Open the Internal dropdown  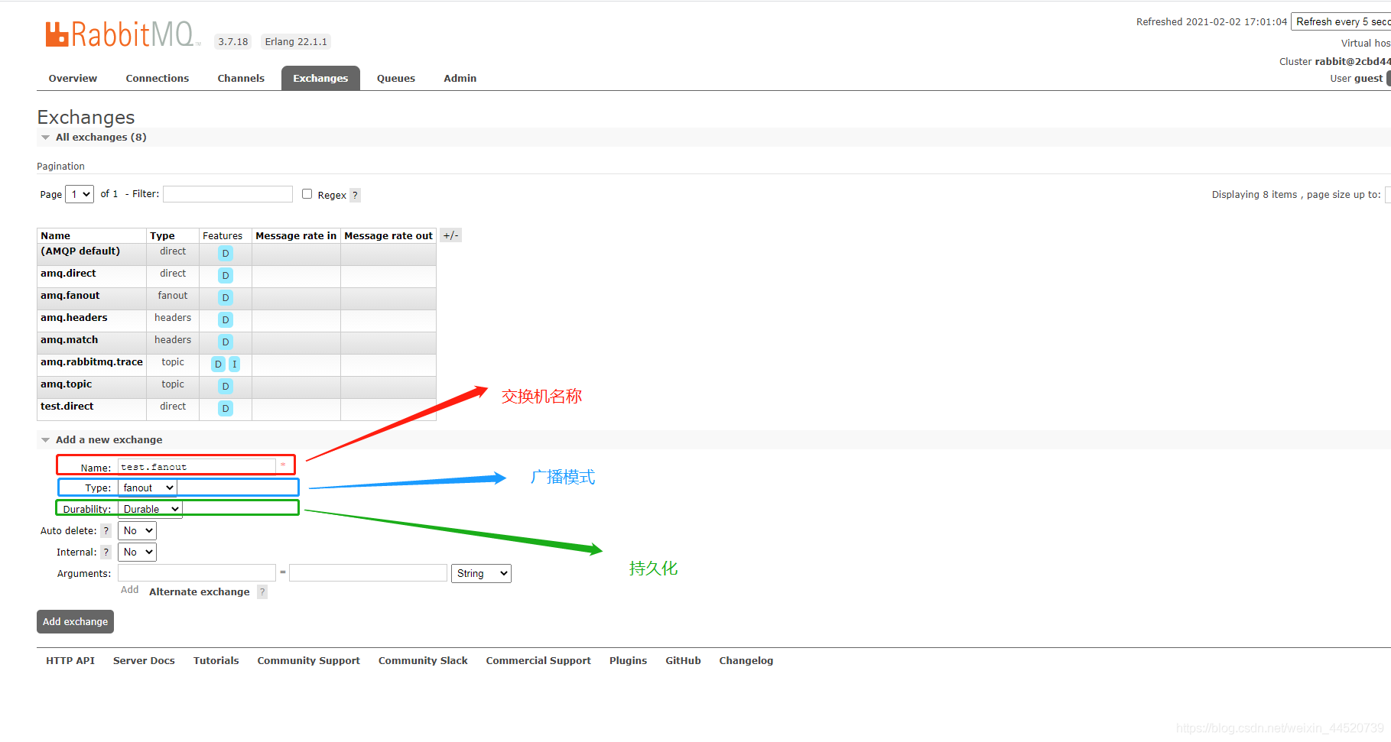[x=137, y=552]
